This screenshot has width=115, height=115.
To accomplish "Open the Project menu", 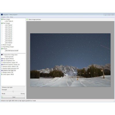I will click(x=3, y=17).
